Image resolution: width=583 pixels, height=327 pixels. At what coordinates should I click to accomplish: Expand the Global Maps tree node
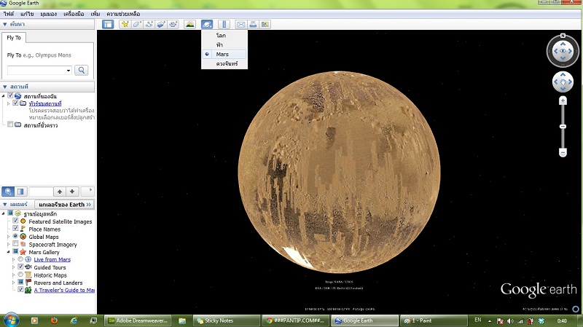(x=8, y=237)
